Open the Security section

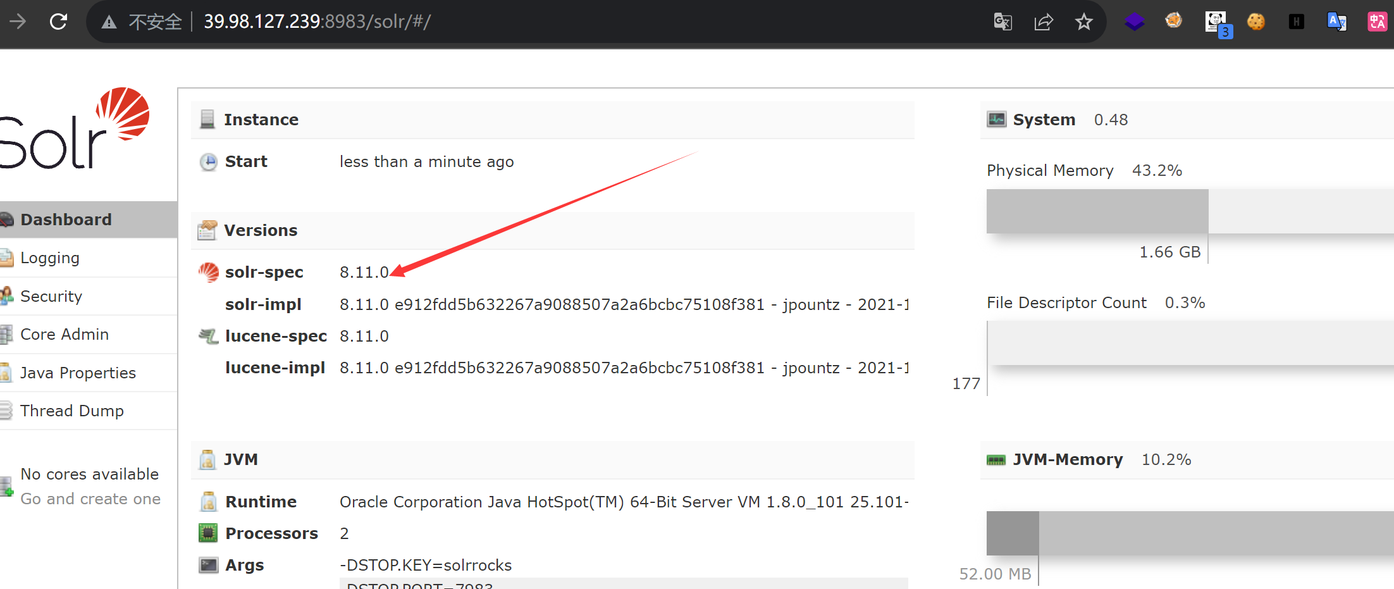point(51,296)
